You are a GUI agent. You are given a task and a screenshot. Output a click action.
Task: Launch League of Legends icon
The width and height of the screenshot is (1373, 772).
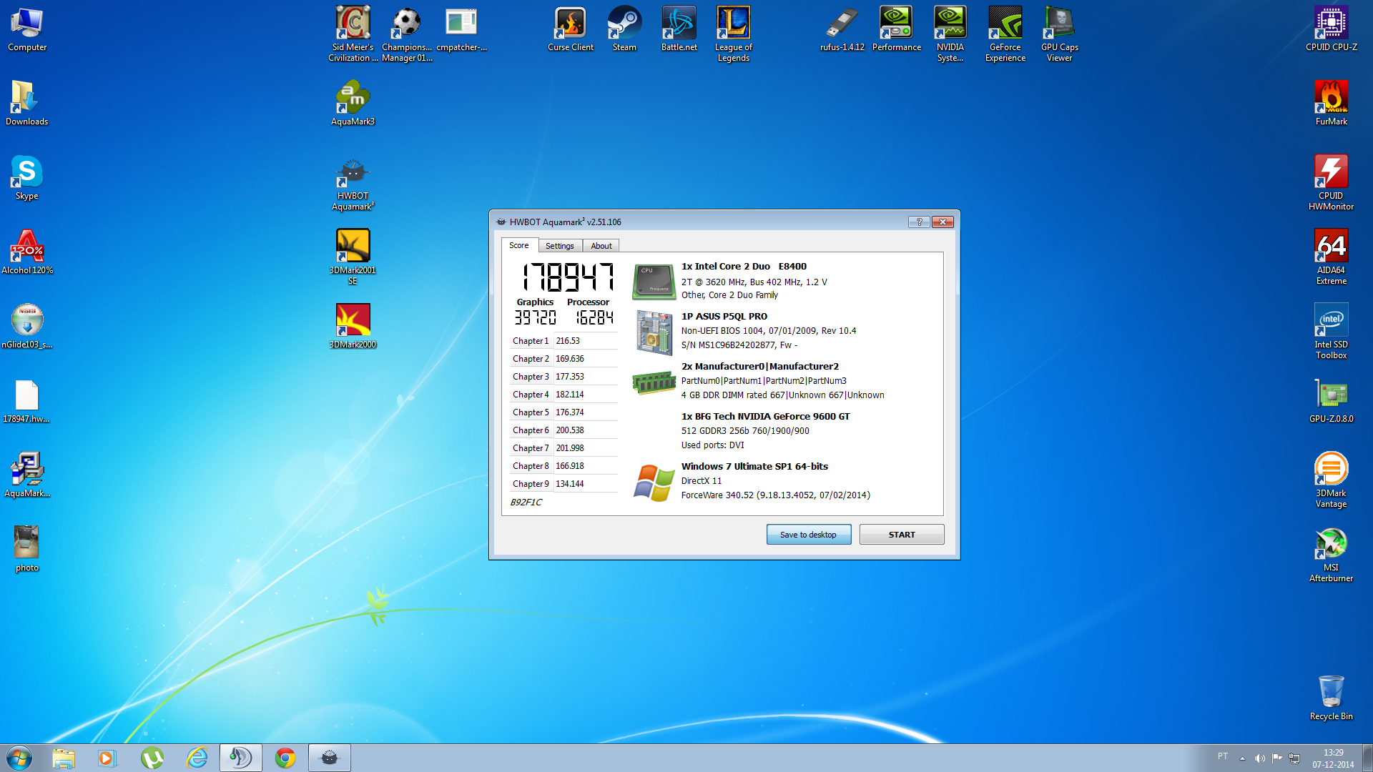click(733, 34)
